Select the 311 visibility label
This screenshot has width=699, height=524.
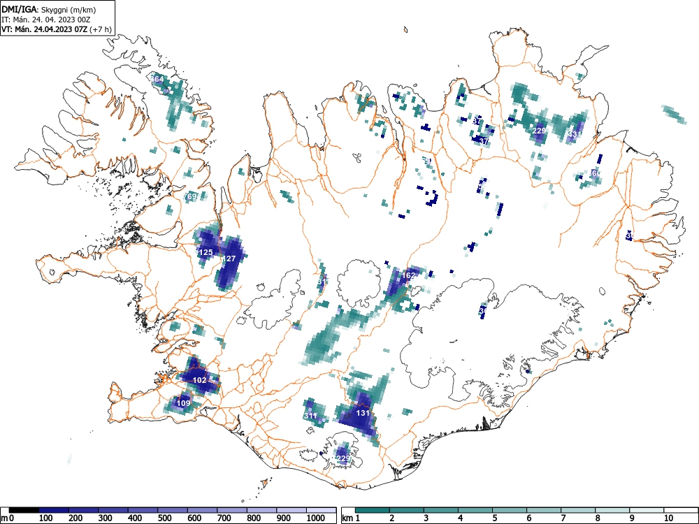point(310,416)
